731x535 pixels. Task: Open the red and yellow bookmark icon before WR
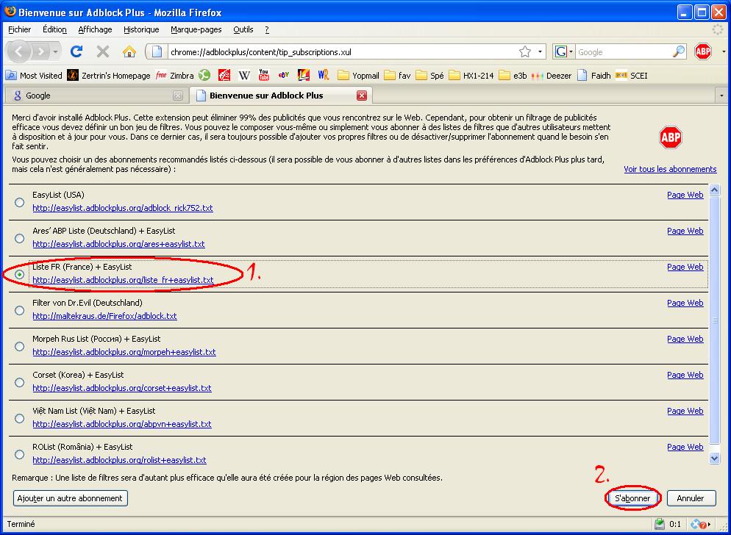(x=304, y=75)
